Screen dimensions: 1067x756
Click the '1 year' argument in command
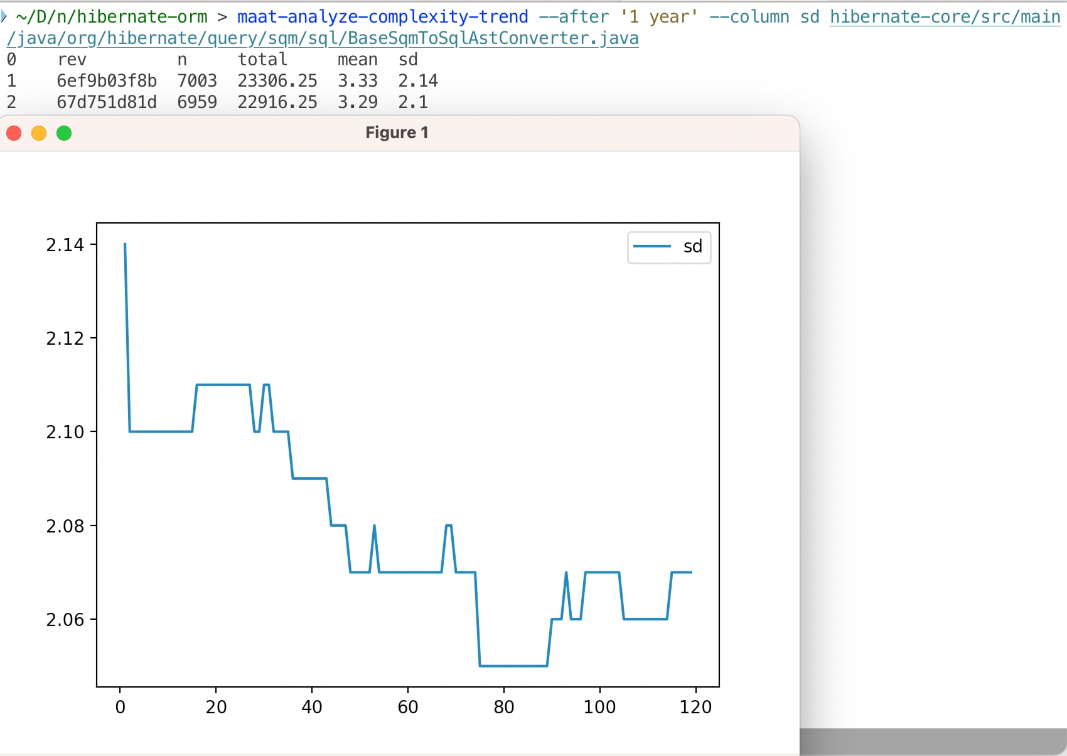(659, 17)
